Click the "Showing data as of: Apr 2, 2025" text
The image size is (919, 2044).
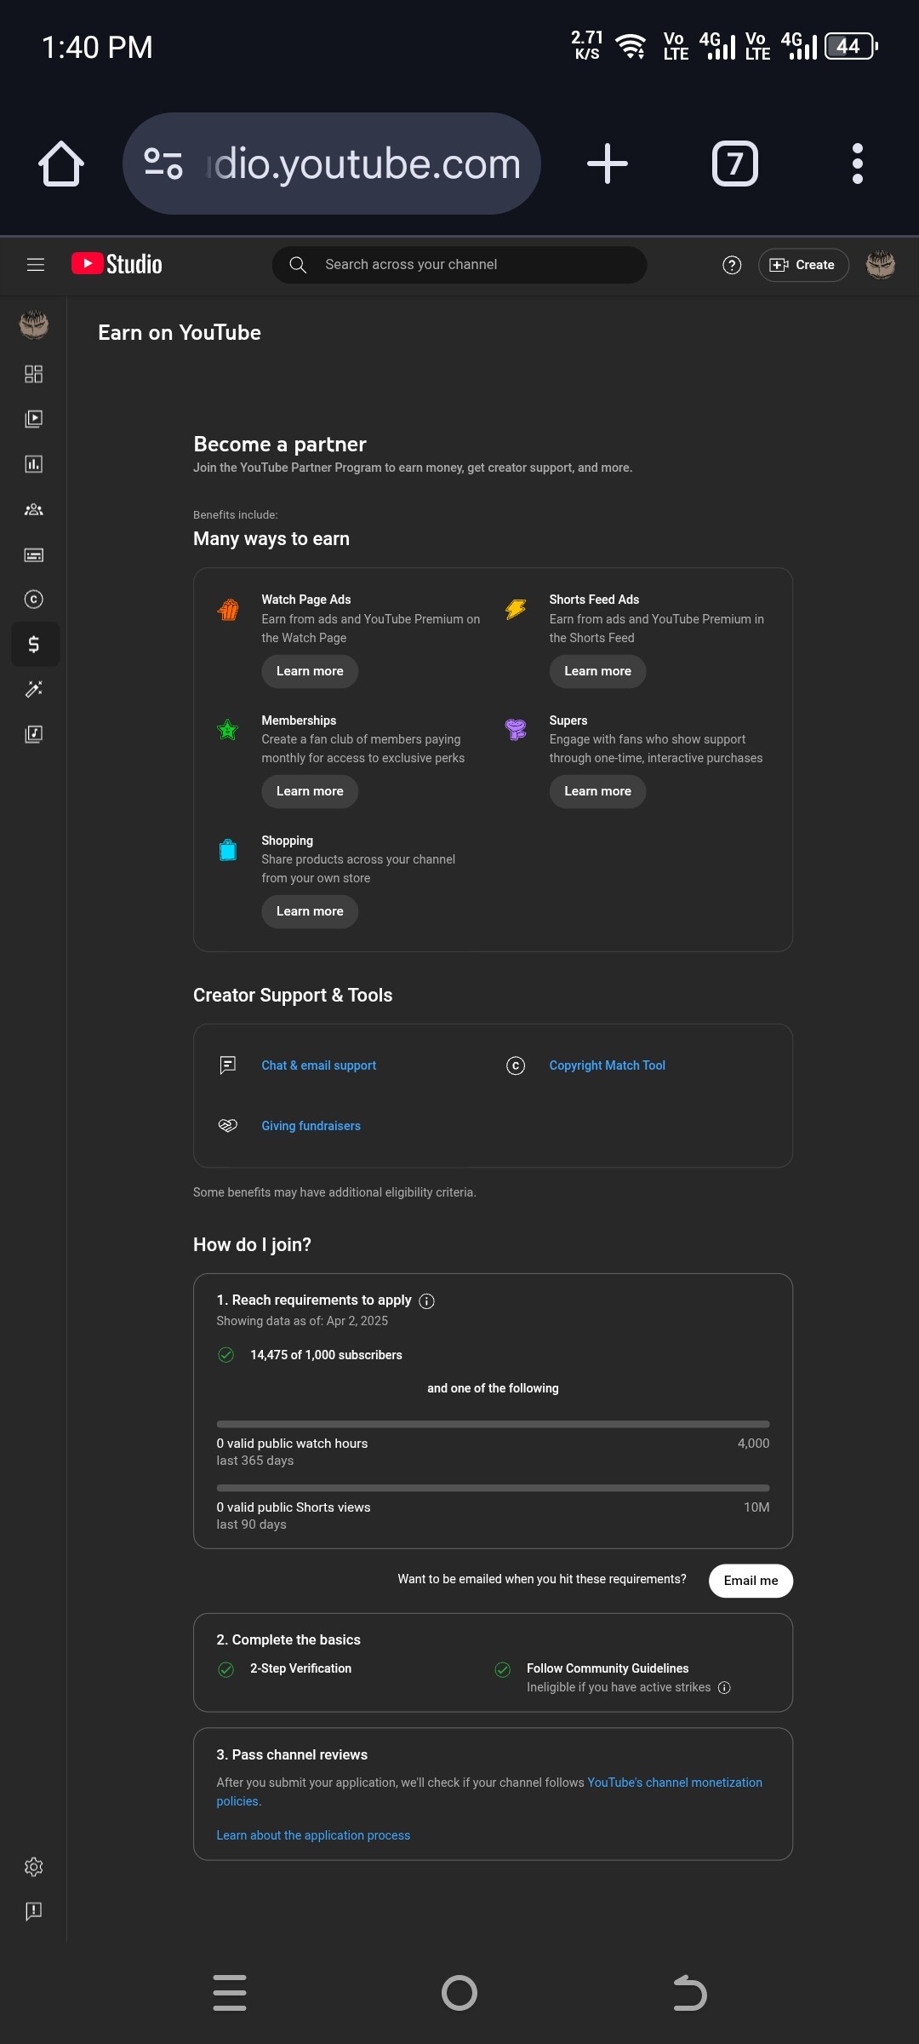tap(302, 1321)
